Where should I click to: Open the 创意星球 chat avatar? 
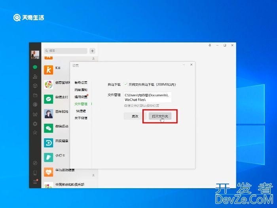(48, 84)
